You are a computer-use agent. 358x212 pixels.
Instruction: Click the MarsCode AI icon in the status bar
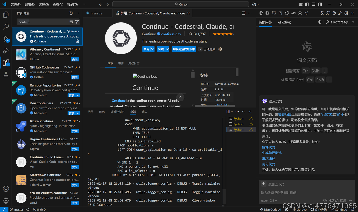click(x=270, y=209)
